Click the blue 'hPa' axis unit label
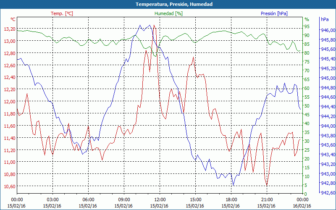Screen dimensions: 336x210 325,19
